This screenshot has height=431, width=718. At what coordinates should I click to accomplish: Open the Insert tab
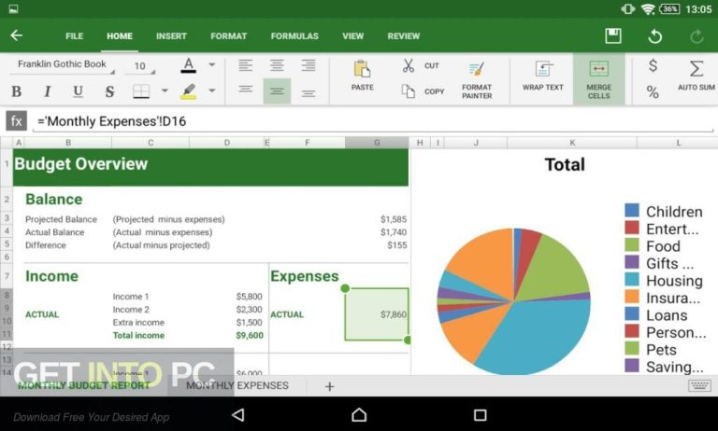[171, 36]
